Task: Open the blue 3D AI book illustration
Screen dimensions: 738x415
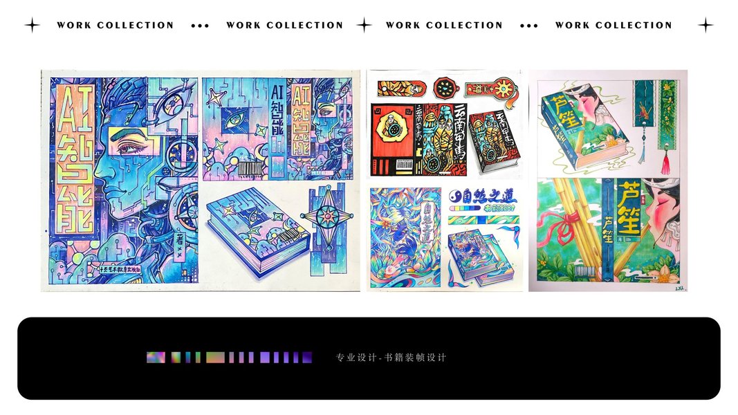Action: [258, 232]
